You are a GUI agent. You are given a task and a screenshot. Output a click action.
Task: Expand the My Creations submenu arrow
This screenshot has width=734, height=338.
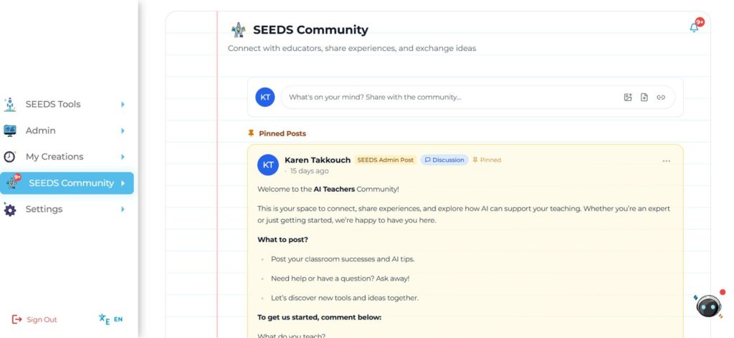point(123,157)
